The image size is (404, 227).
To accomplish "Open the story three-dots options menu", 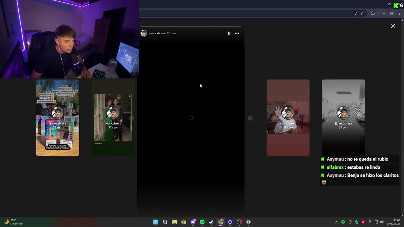I will point(237,33).
